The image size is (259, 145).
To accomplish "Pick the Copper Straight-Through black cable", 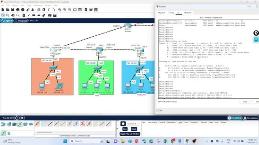I will (x=50, y=124).
